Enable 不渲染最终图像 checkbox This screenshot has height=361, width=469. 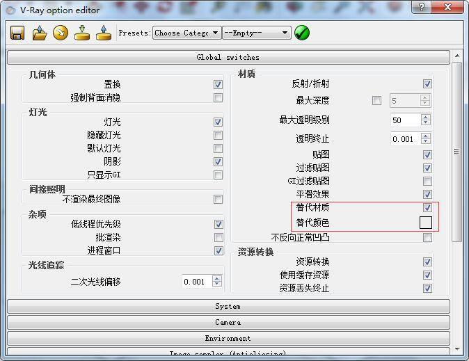[218, 199]
